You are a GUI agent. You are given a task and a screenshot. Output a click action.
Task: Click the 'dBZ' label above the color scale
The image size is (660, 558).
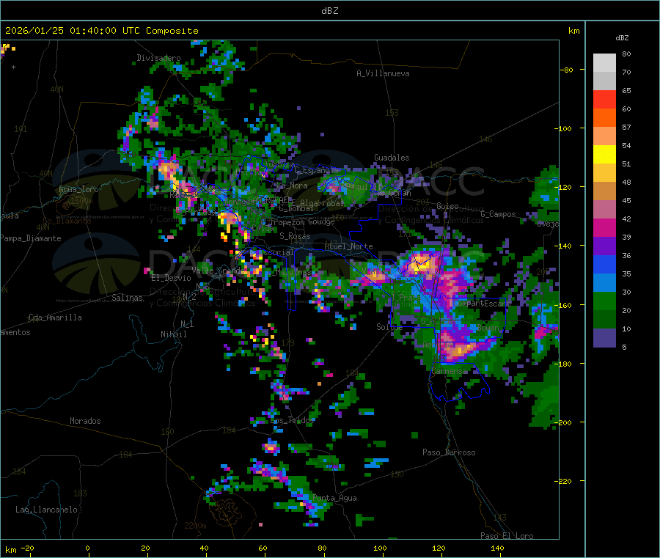click(x=622, y=38)
